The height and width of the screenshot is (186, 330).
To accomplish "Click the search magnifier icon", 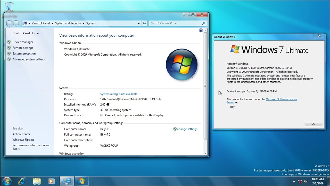I will click(x=204, y=23).
